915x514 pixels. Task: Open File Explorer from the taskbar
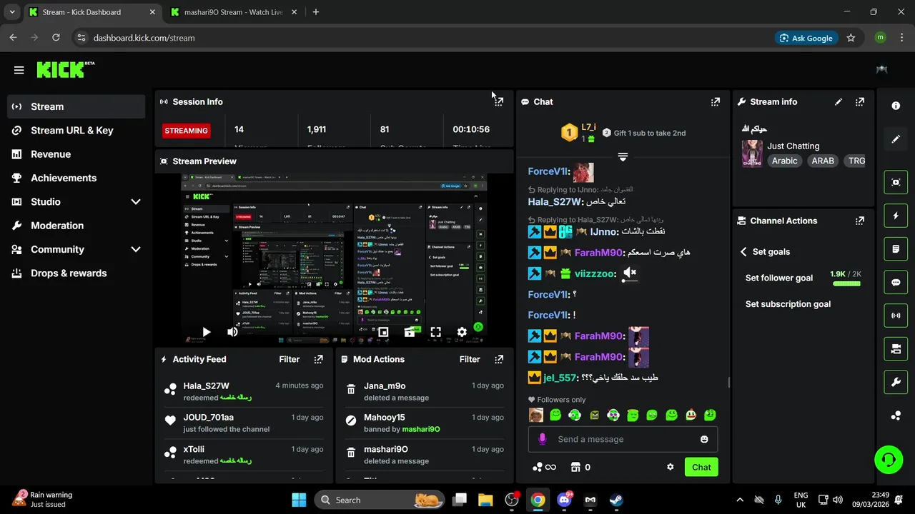[x=485, y=500]
